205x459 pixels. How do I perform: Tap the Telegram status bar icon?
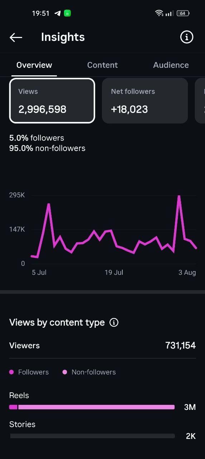pyautogui.click(x=57, y=13)
